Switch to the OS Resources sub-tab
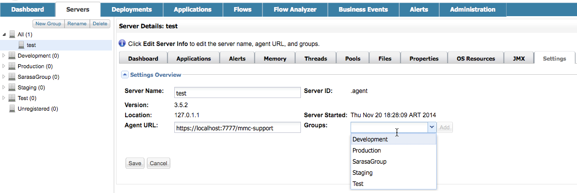Viewport: 577px width, 193px height. [476, 58]
